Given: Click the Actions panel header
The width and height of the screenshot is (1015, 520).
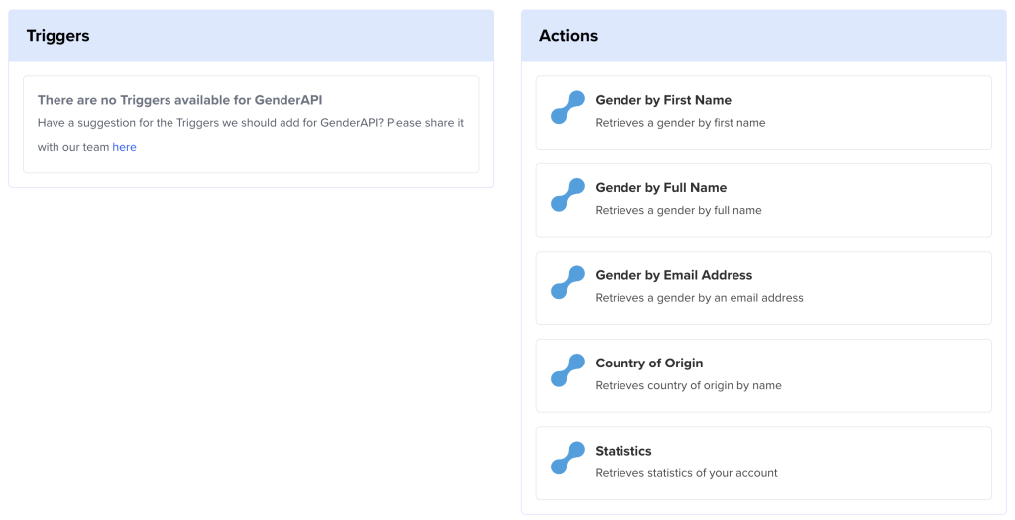Looking at the screenshot, I should tap(568, 36).
